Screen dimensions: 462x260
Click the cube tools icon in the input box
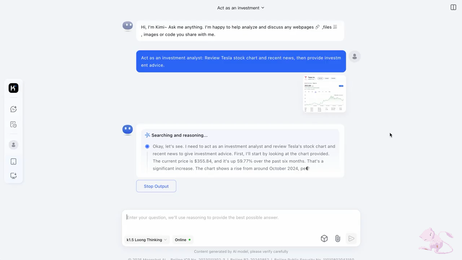pyautogui.click(x=324, y=239)
